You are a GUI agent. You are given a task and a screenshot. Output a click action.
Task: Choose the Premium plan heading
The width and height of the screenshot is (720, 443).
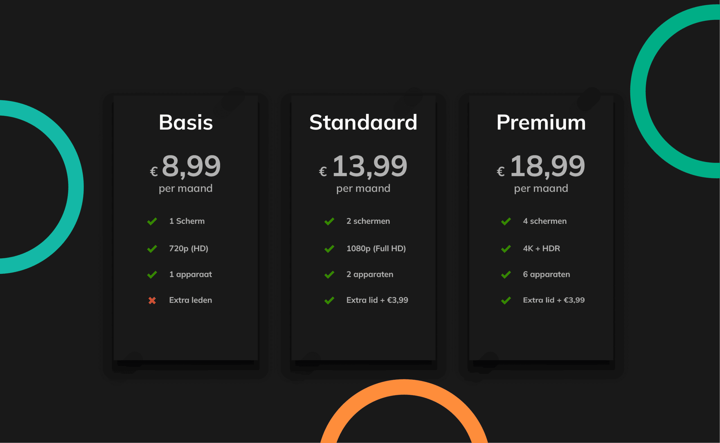pos(541,123)
